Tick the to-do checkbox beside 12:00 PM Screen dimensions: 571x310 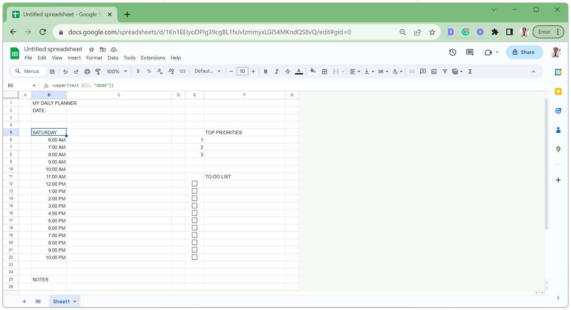tap(194, 183)
